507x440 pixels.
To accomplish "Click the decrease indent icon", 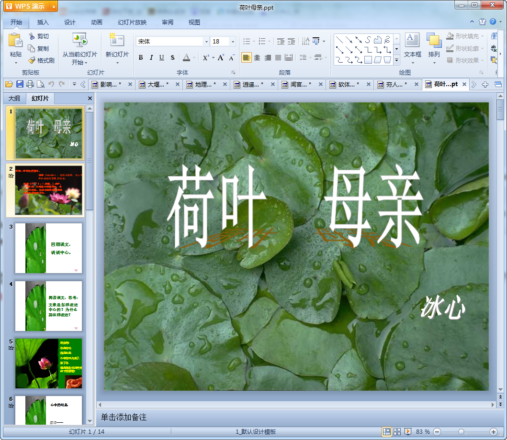I will click(281, 41).
